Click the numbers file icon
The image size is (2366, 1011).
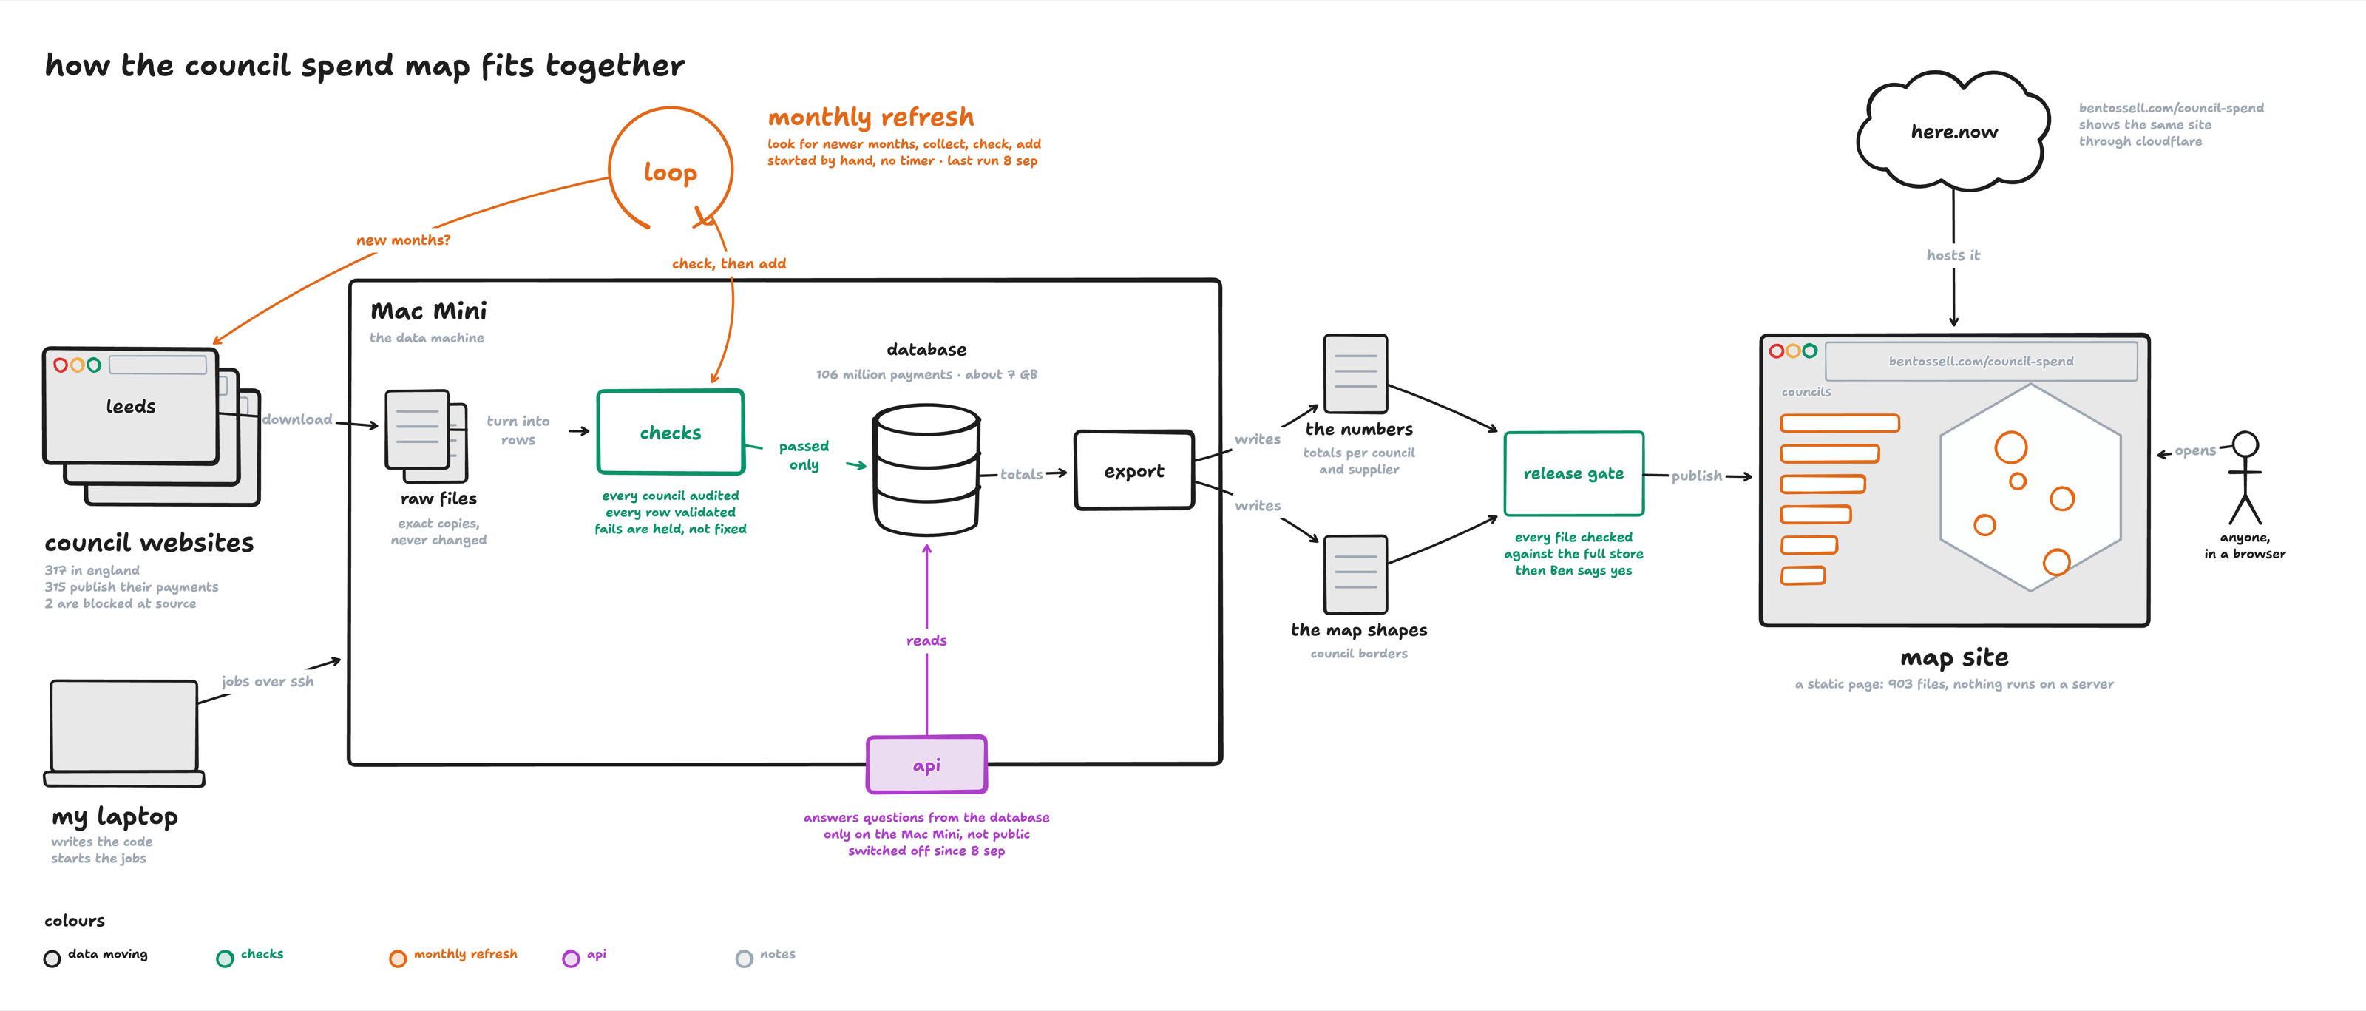[1356, 373]
